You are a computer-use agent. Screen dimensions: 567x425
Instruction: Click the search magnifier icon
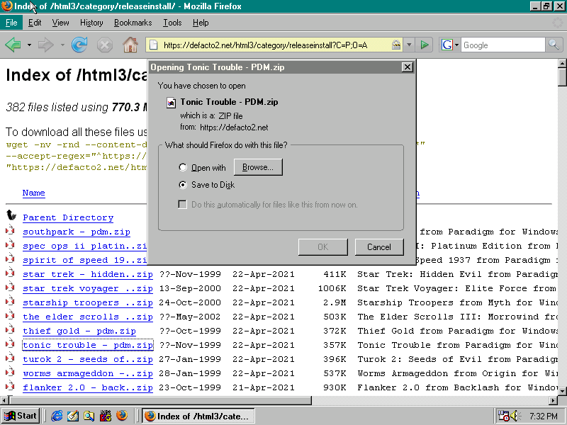[554, 45]
